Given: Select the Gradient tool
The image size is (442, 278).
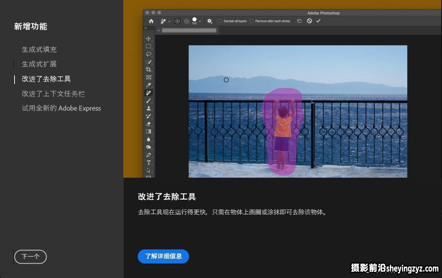Looking at the screenshot, I should click(148, 131).
